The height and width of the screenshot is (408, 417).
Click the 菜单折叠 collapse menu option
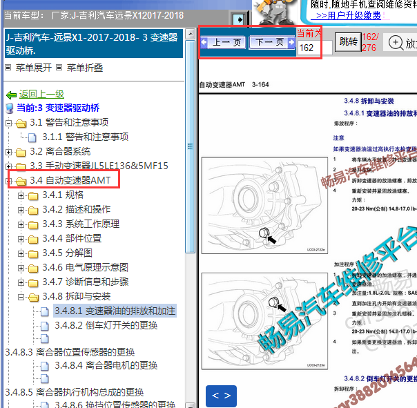point(84,68)
